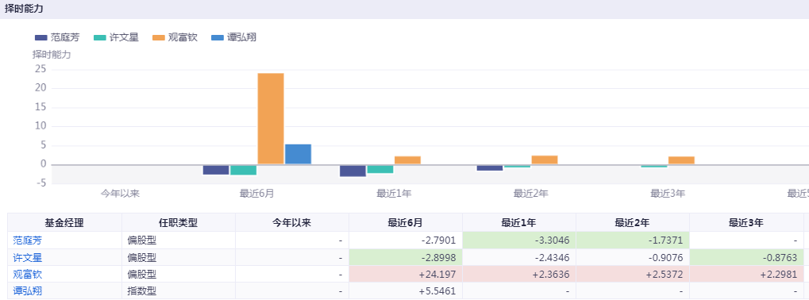Toggle 范庭芳 legend series
The width and height of the screenshot is (809, 300).
point(57,37)
